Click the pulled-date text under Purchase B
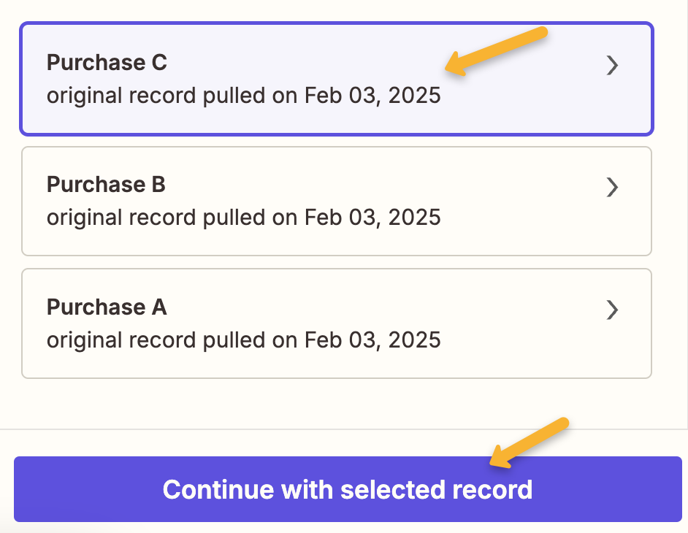The width and height of the screenshot is (688, 533). 243,218
